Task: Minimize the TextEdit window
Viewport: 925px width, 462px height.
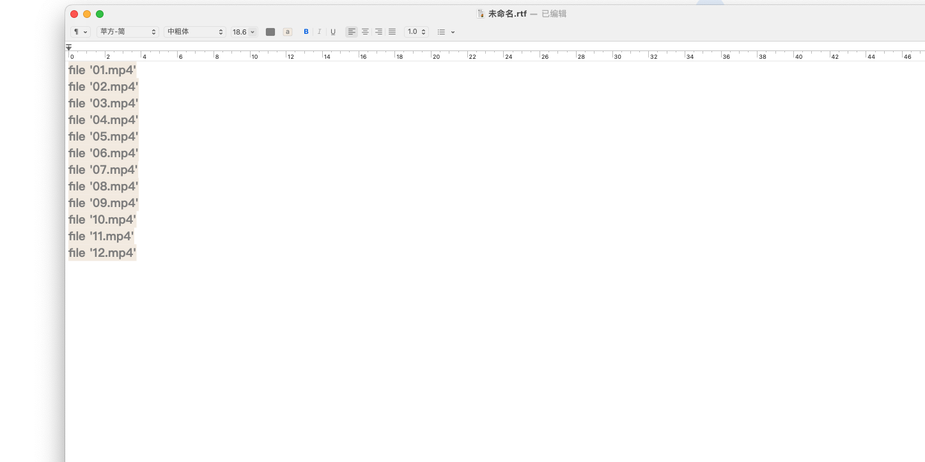Action: coord(87,14)
